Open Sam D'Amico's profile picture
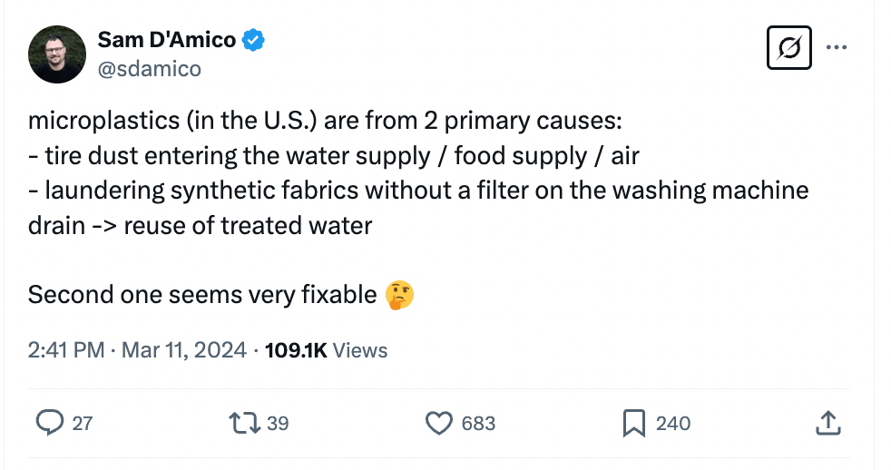Screen dimensions: 891x470 (57, 54)
